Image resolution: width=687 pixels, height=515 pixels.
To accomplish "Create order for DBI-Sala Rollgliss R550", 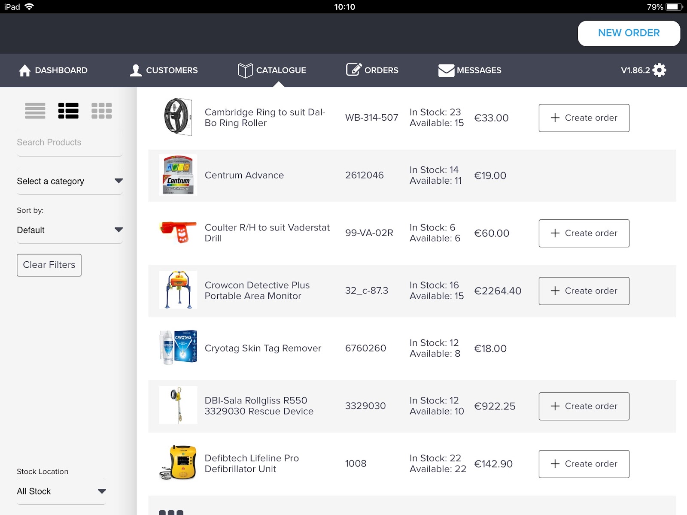I will (x=584, y=406).
